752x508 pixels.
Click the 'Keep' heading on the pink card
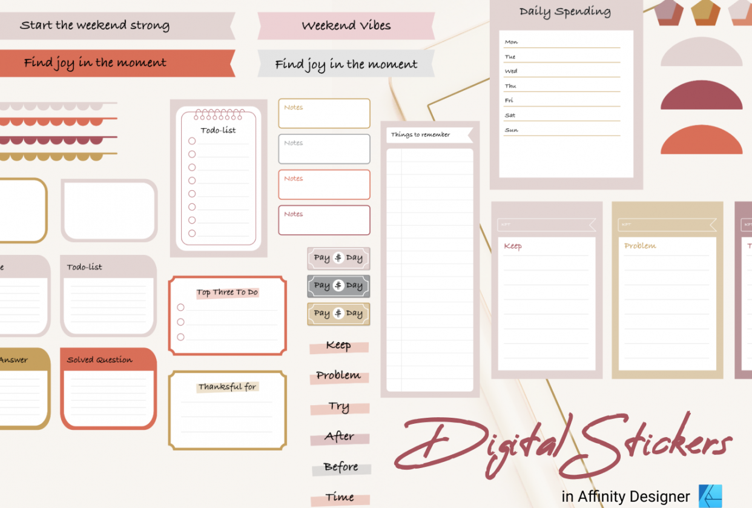[513, 246]
